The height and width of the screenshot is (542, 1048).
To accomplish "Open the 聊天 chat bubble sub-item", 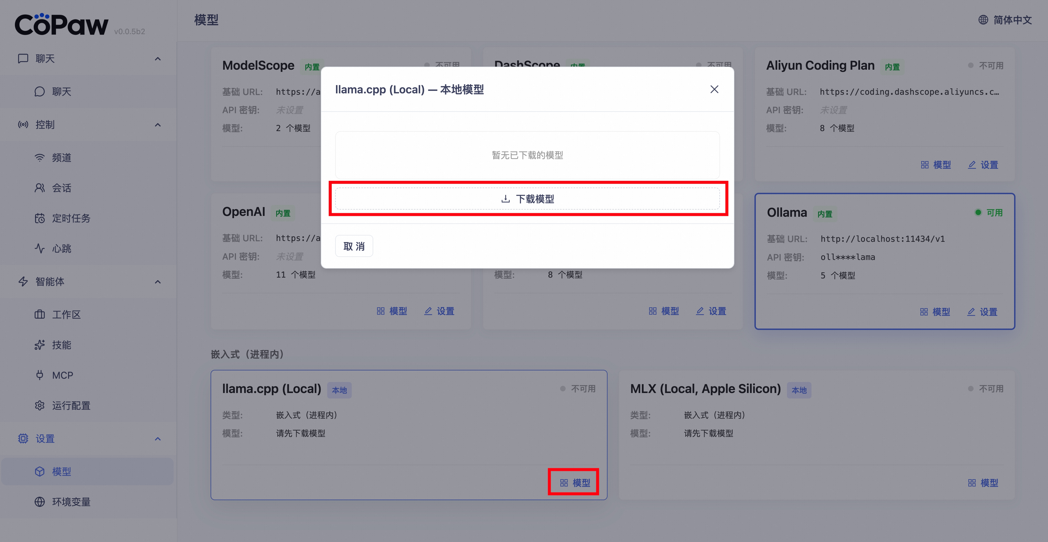I will click(x=61, y=92).
